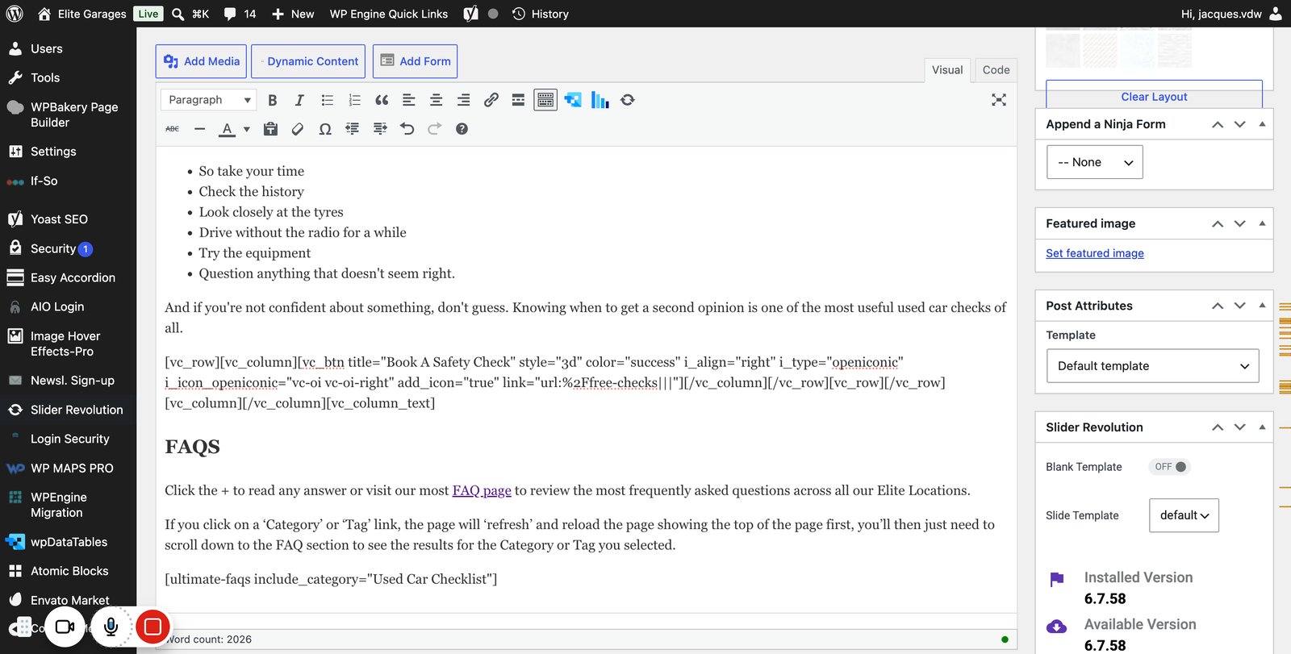The width and height of the screenshot is (1291, 654).
Task: Open the special character picker
Action: point(325,129)
